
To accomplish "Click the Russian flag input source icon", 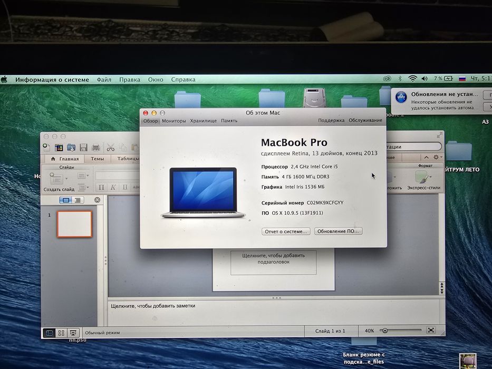I will 462,79.
